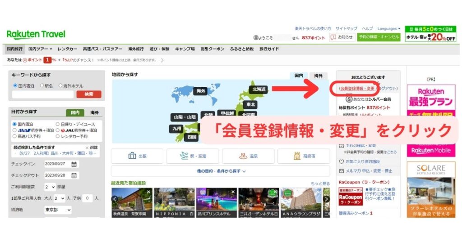Remove 品川プリンスホテル from recent list
462x242 pixels.
[x=233, y=192]
